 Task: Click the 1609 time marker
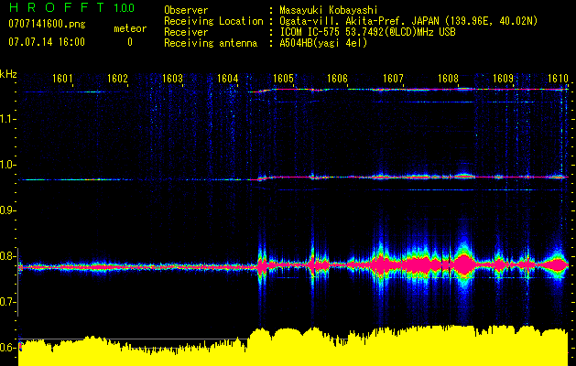[x=503, y=79]
